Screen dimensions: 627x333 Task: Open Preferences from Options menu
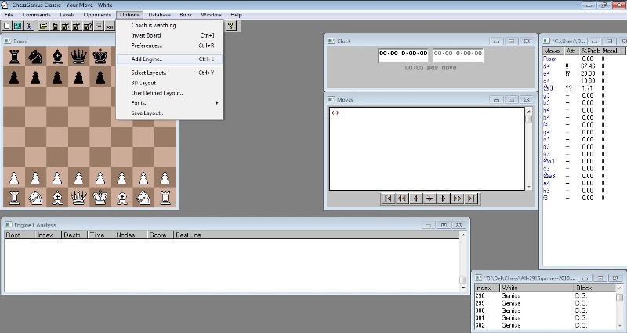[x=147, y=45]
